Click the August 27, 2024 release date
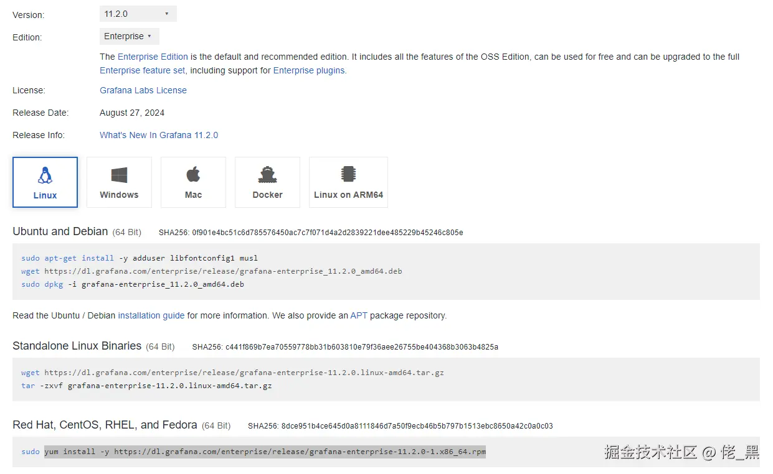This screenshot has height=474, width=773. point(132,113)
